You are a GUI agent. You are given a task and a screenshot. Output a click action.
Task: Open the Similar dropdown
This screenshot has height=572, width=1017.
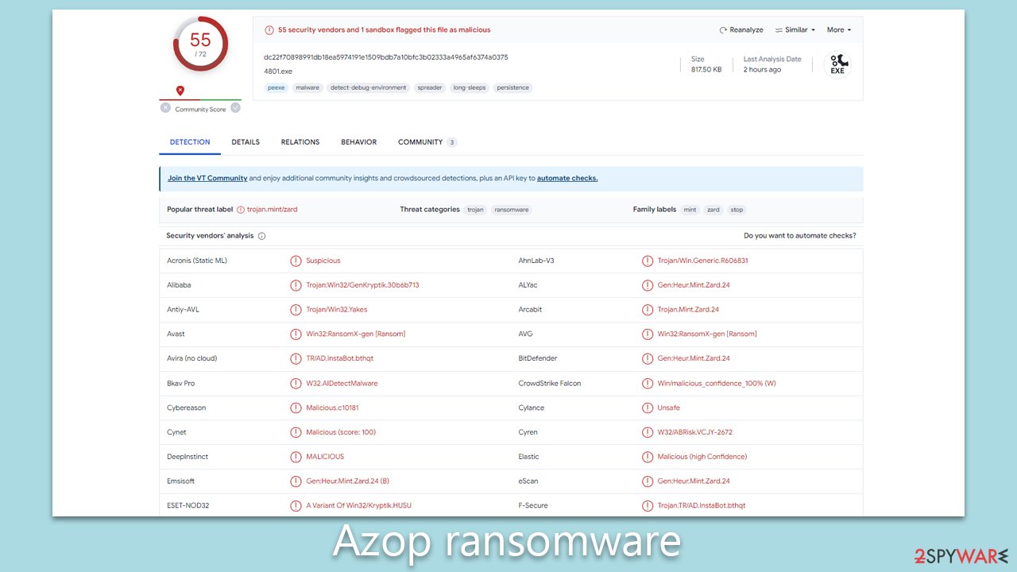[x=796, y=30]
